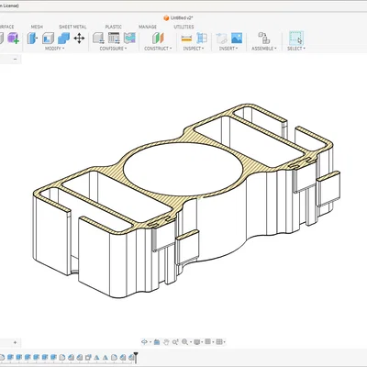
Task: Collapse the browser panel with minus button
Action: (x=15, y=59)
